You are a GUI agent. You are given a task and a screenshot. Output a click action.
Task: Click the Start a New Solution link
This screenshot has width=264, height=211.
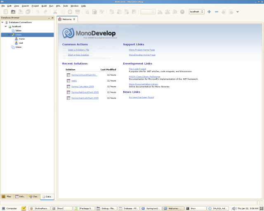tap(78, 55)
